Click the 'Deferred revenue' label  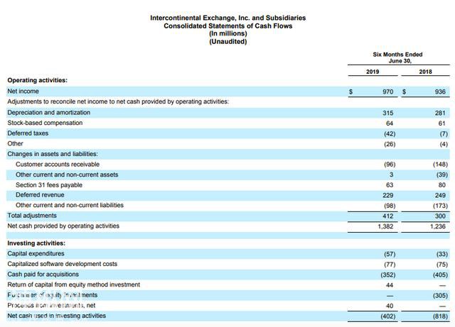point(40,195)
